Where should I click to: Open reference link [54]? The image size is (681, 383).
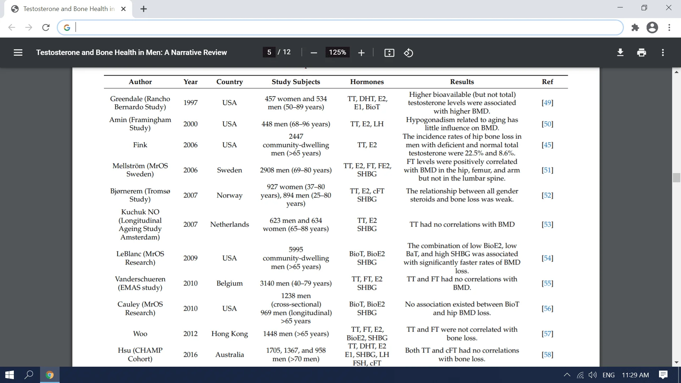click(x=547, y=258)
